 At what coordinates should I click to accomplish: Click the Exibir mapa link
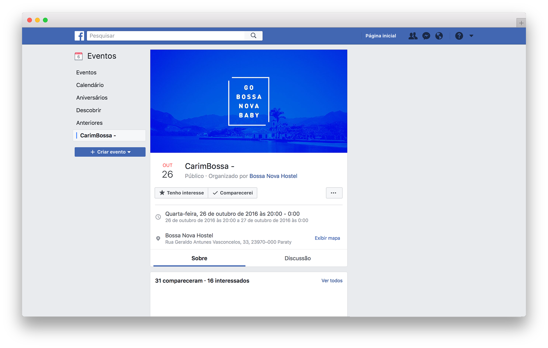tap(327, 238)
